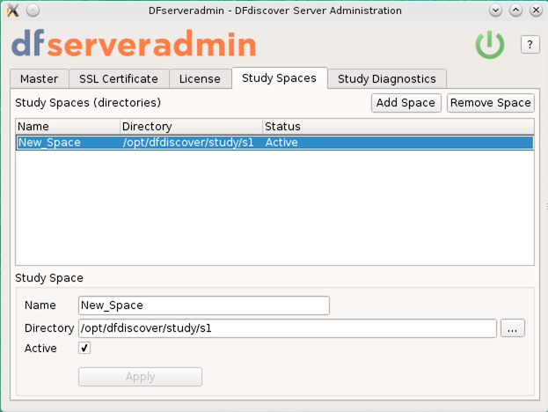Uncheck the Active checkbox
Screen dimensions: 548x412
pyautogui.click(x=84, y=349)
